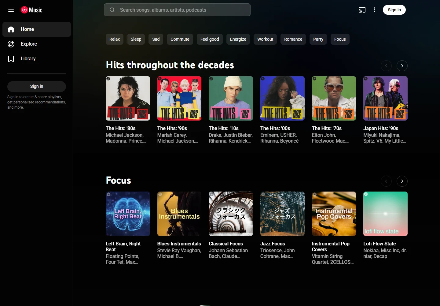Viewport: 440px width, 306px height.
Task: Select the Commute mood chip
Action: 180,39
